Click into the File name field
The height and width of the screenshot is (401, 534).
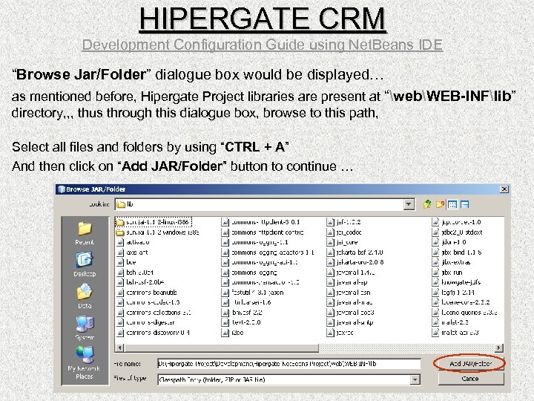(289, 364)
